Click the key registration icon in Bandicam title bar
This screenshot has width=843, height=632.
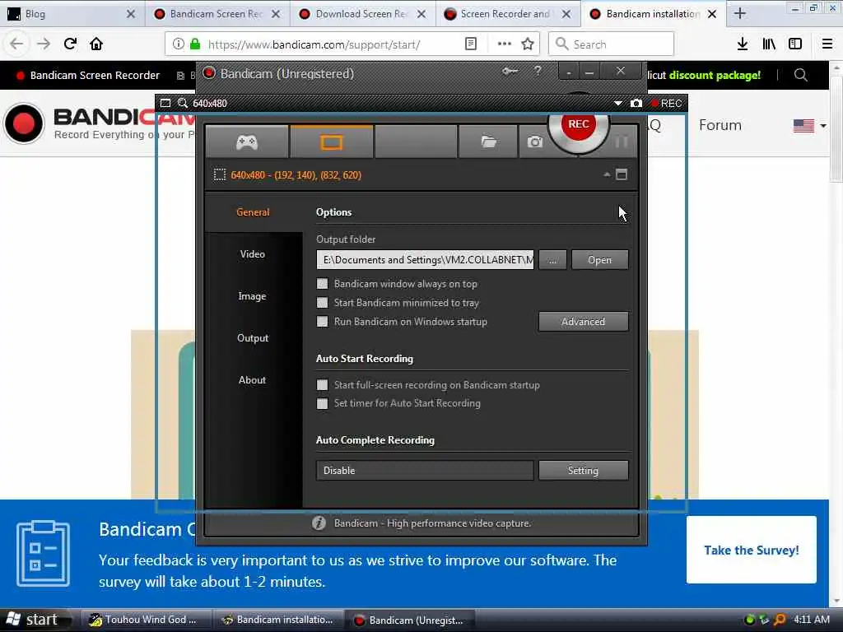(x=510, y=71)
